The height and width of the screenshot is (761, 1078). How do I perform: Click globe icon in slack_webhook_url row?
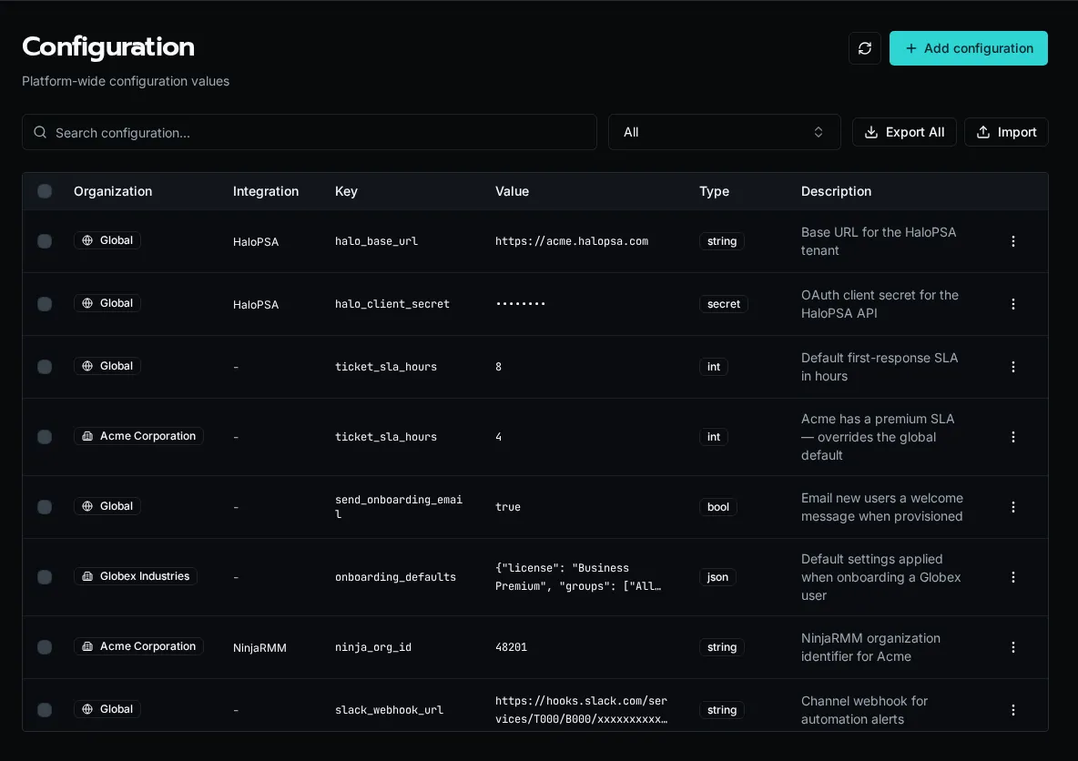click(87, 709)
